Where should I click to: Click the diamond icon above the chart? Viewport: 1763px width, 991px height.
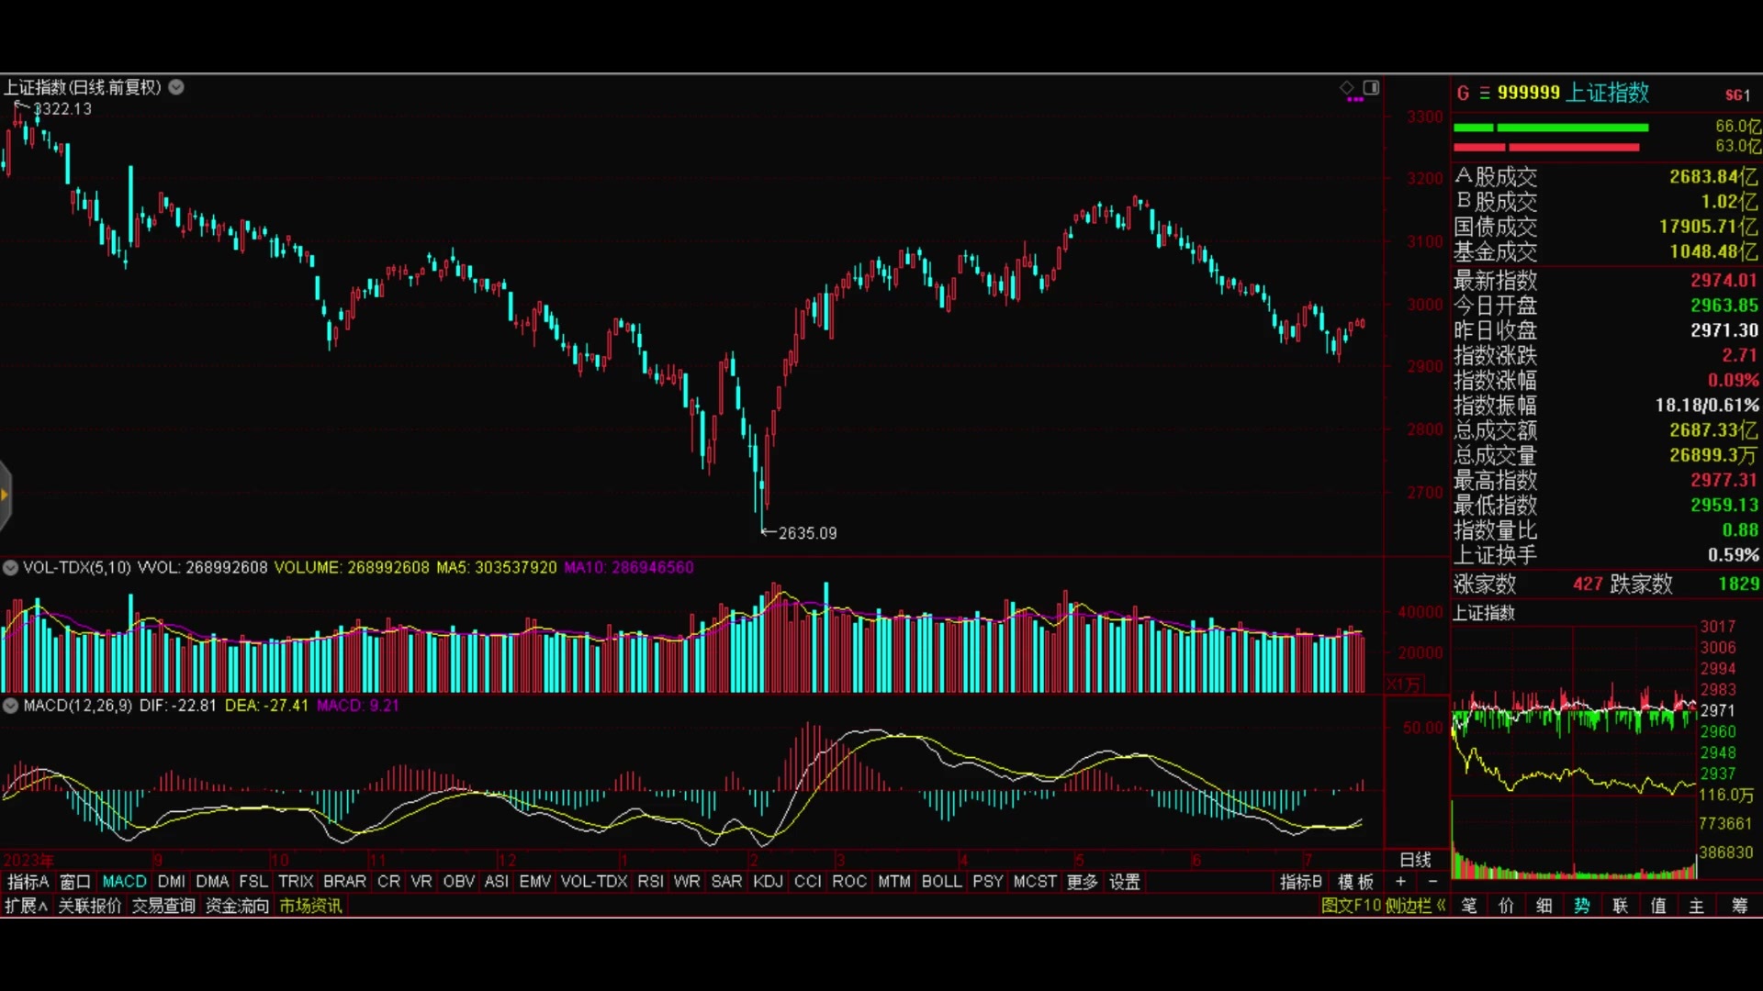coord(1347,88)
